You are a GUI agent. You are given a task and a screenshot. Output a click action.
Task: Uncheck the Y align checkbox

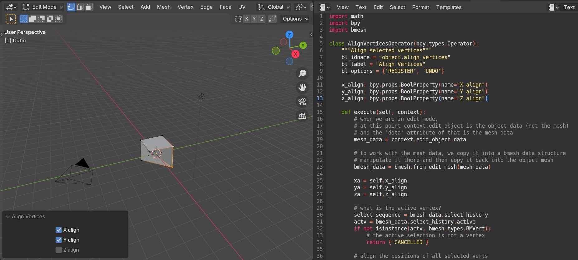(x=59, y=240)
